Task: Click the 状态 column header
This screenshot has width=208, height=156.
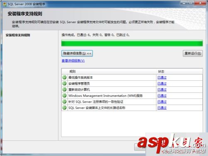Action: pos(161,72)
